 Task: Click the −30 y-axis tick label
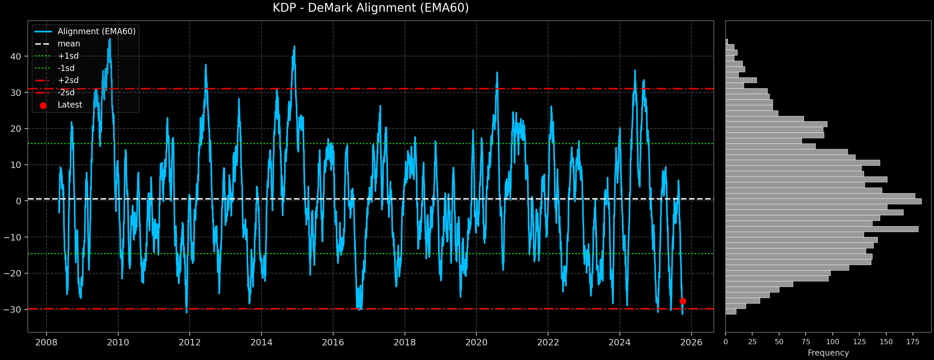click(12, 310)
